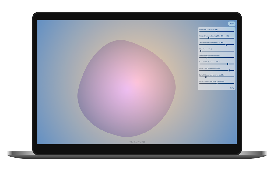Screen dimensions: 274x172
Task: Click the Shuffle button
Action: [x=232, y=24]
